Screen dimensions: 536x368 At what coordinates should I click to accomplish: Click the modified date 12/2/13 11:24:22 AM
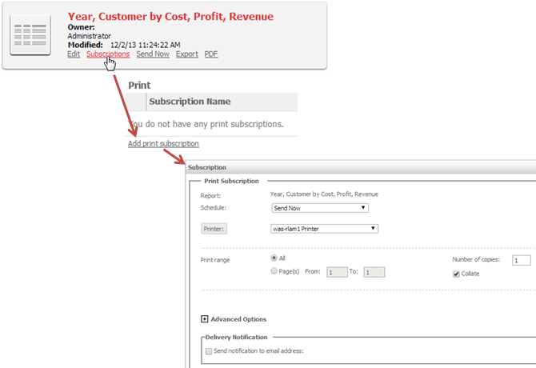tap(146, 45)
